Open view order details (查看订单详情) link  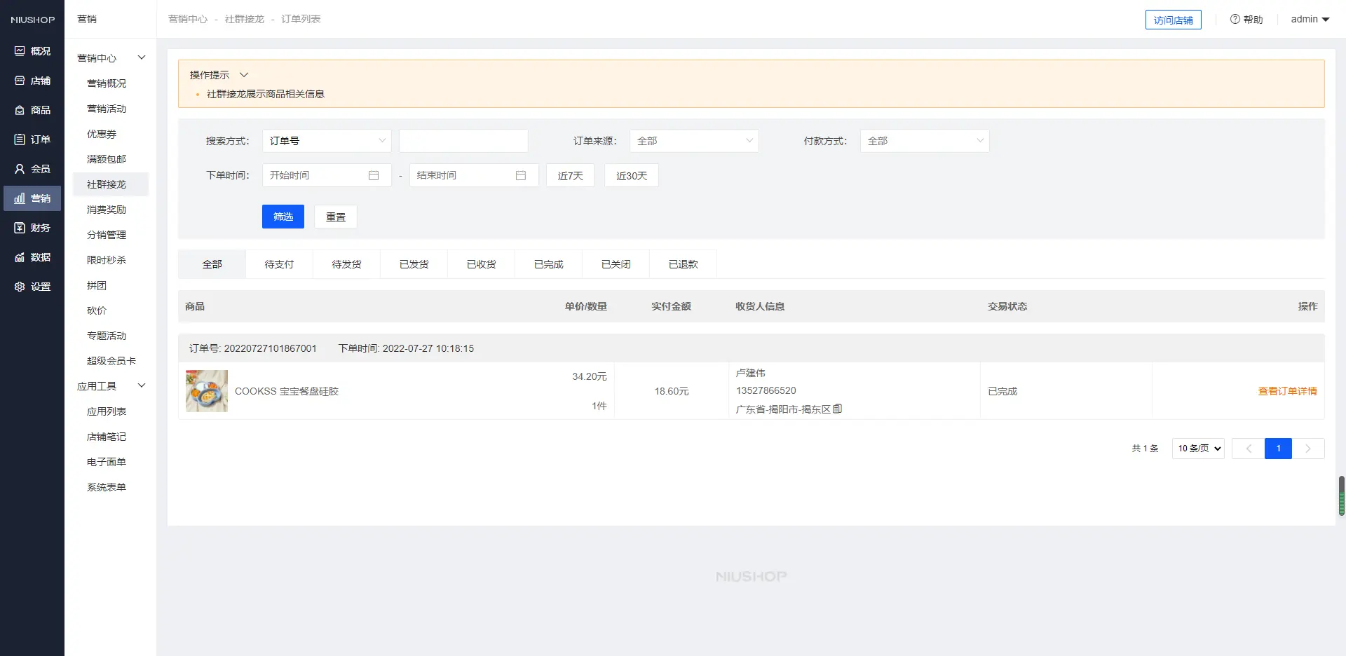1287,391
